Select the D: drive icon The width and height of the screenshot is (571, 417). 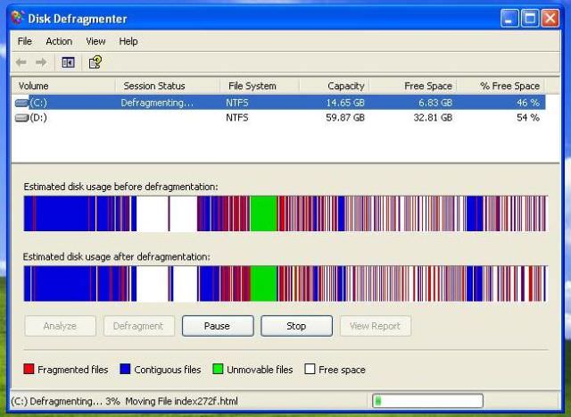coord(21,118)
